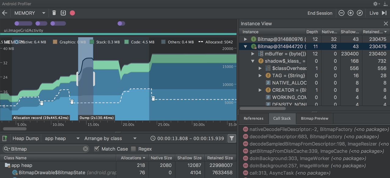Screen dimensions: 390x178
Task: Click the timeline range slider below the chart
Action: pos(14,128)
